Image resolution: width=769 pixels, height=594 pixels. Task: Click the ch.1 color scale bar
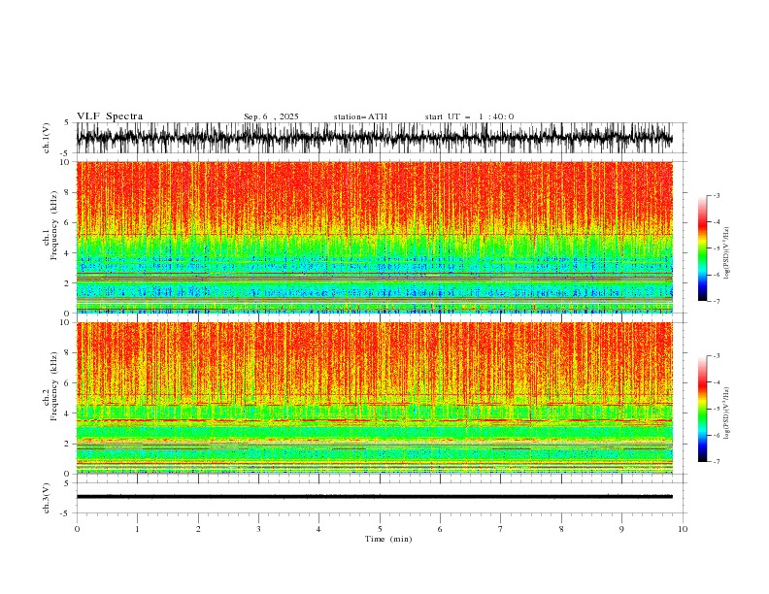coord(702,248)
